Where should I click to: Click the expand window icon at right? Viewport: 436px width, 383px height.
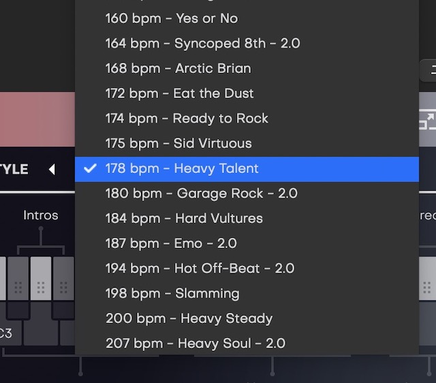[x=427, y=121]
